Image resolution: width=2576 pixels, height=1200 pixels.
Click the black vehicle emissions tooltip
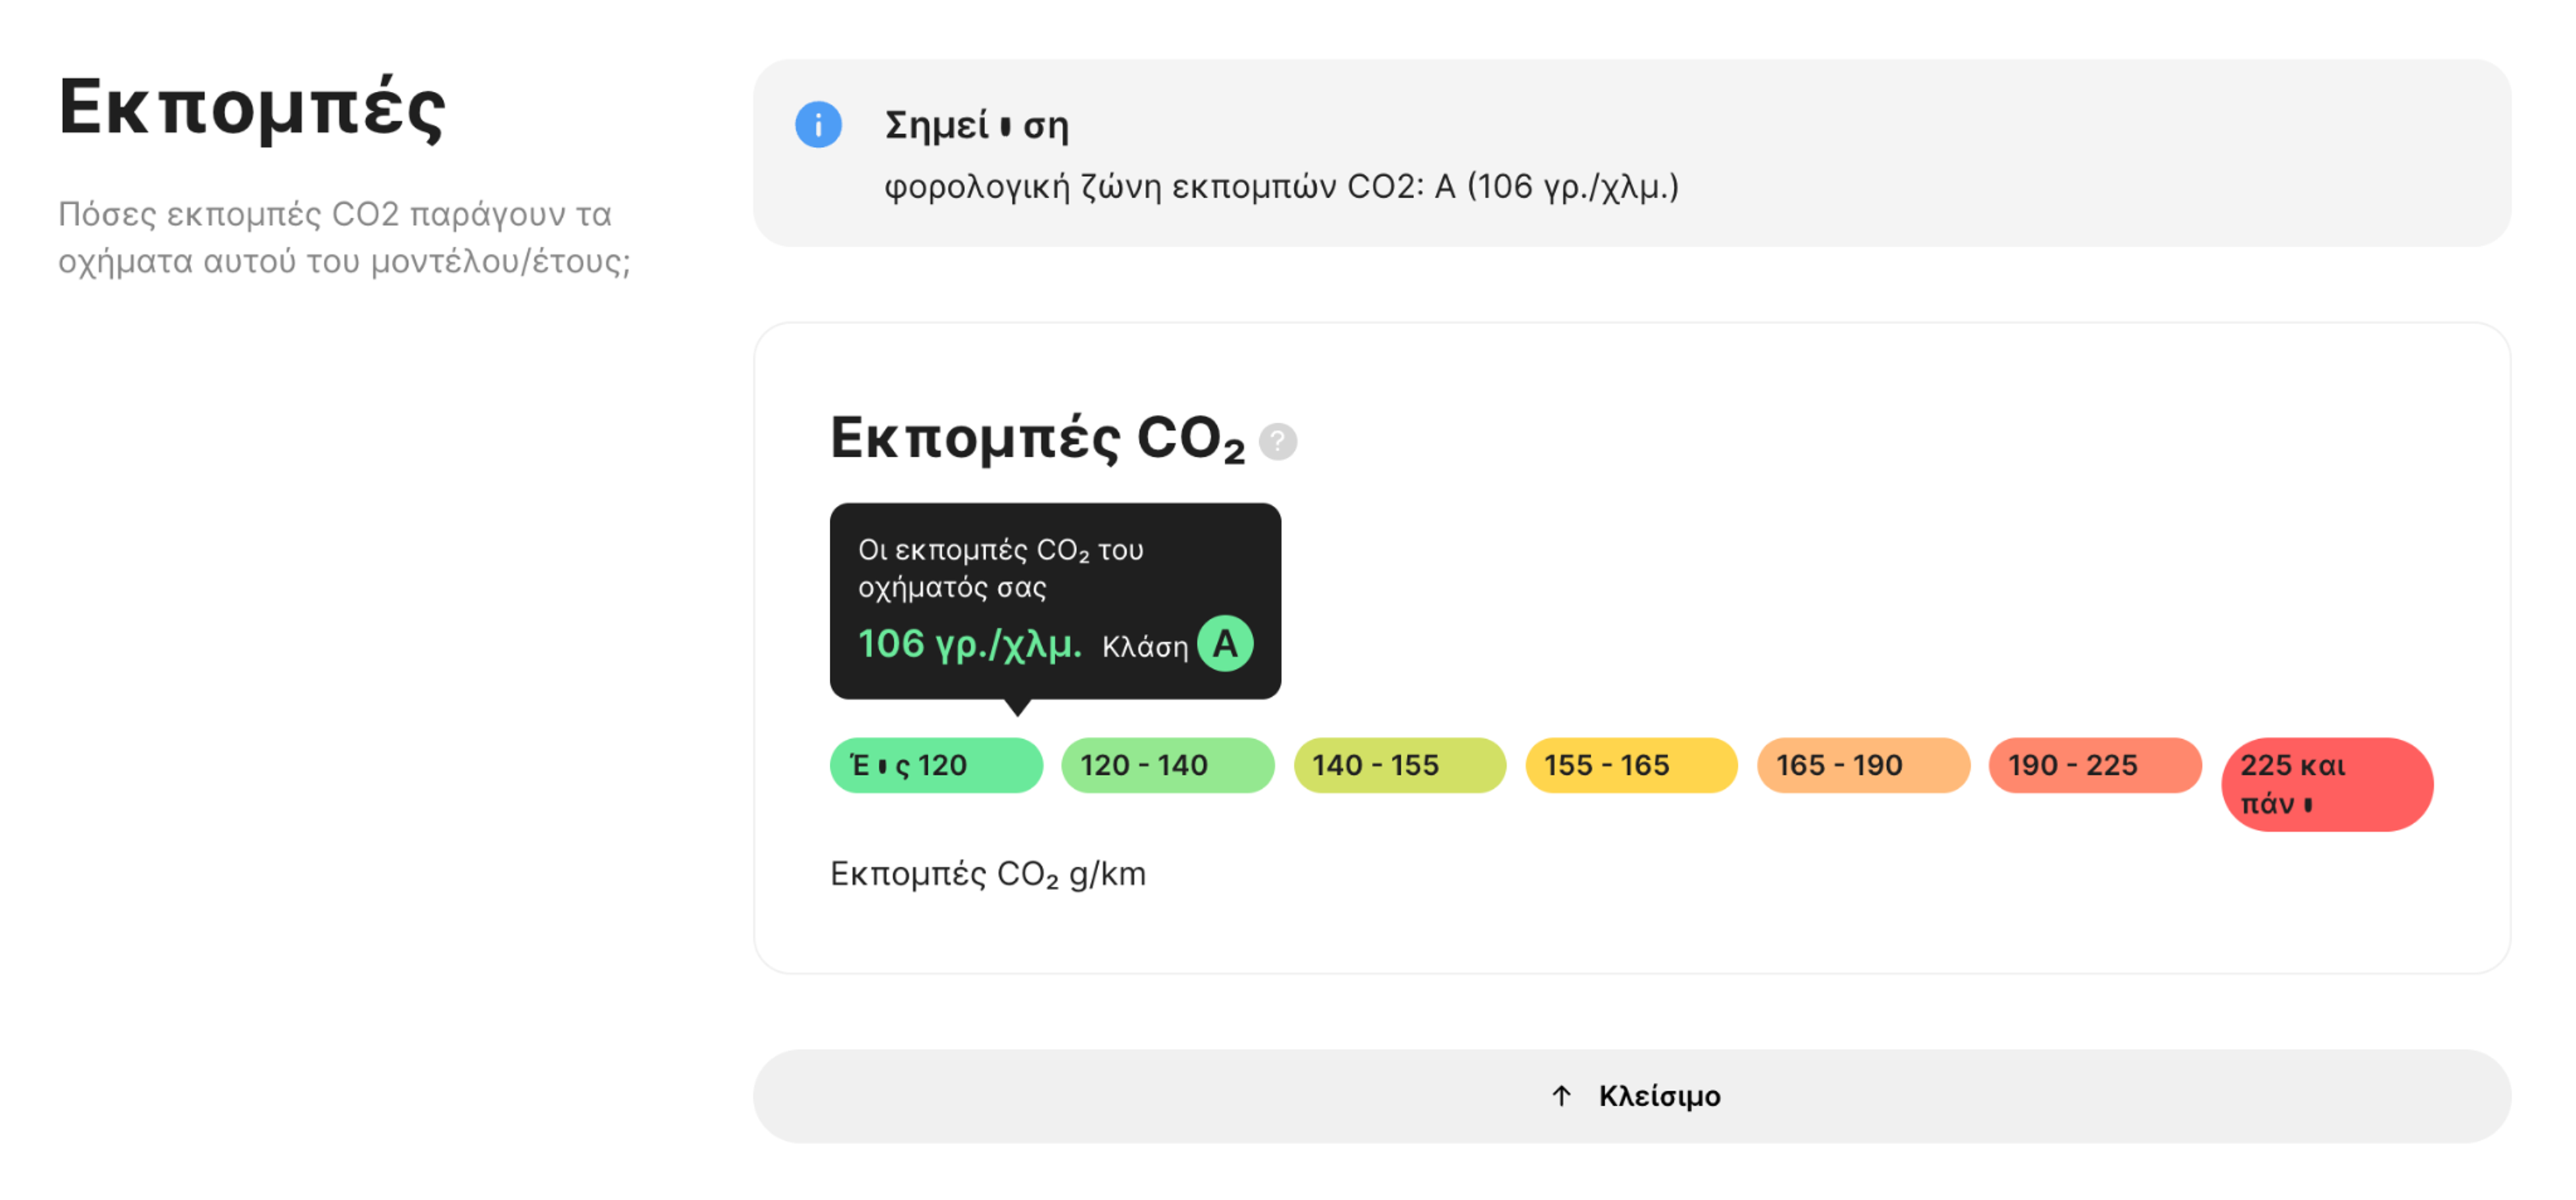1055,600
